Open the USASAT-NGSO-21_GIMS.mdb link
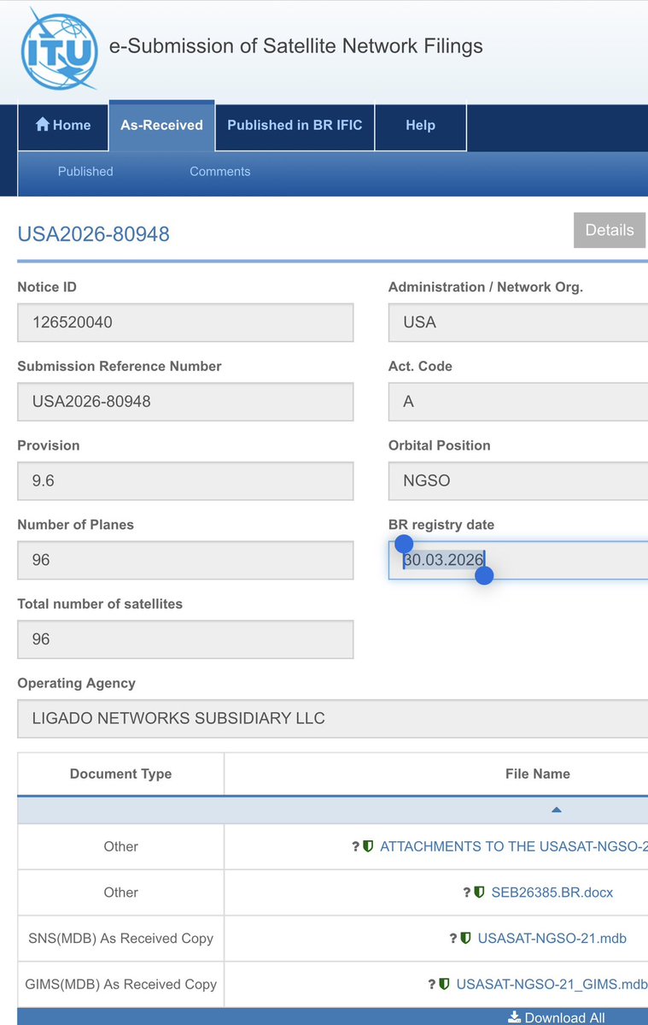The image size is (648, 1025). (552, 984)
